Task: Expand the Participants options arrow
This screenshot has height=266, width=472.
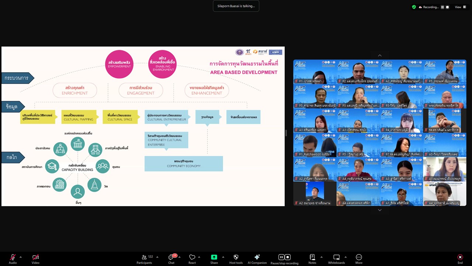Action: pos(157,257)
